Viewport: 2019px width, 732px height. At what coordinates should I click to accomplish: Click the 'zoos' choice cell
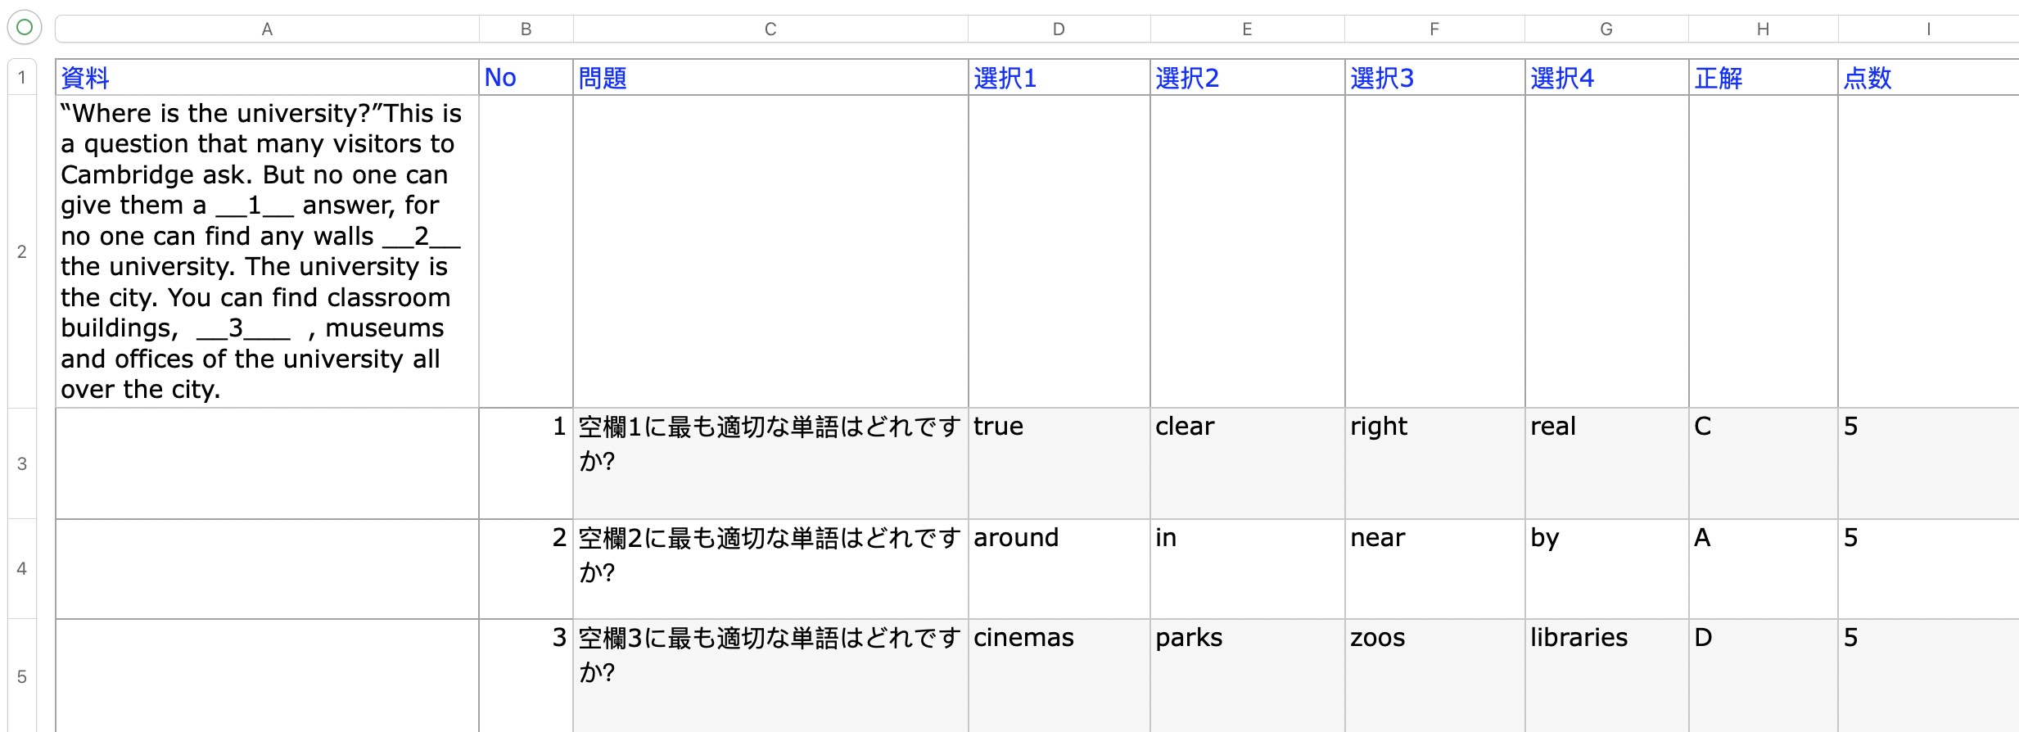pos(1434,675)
